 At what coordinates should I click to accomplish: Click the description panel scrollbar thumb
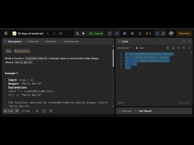click(x=113, y=58)
